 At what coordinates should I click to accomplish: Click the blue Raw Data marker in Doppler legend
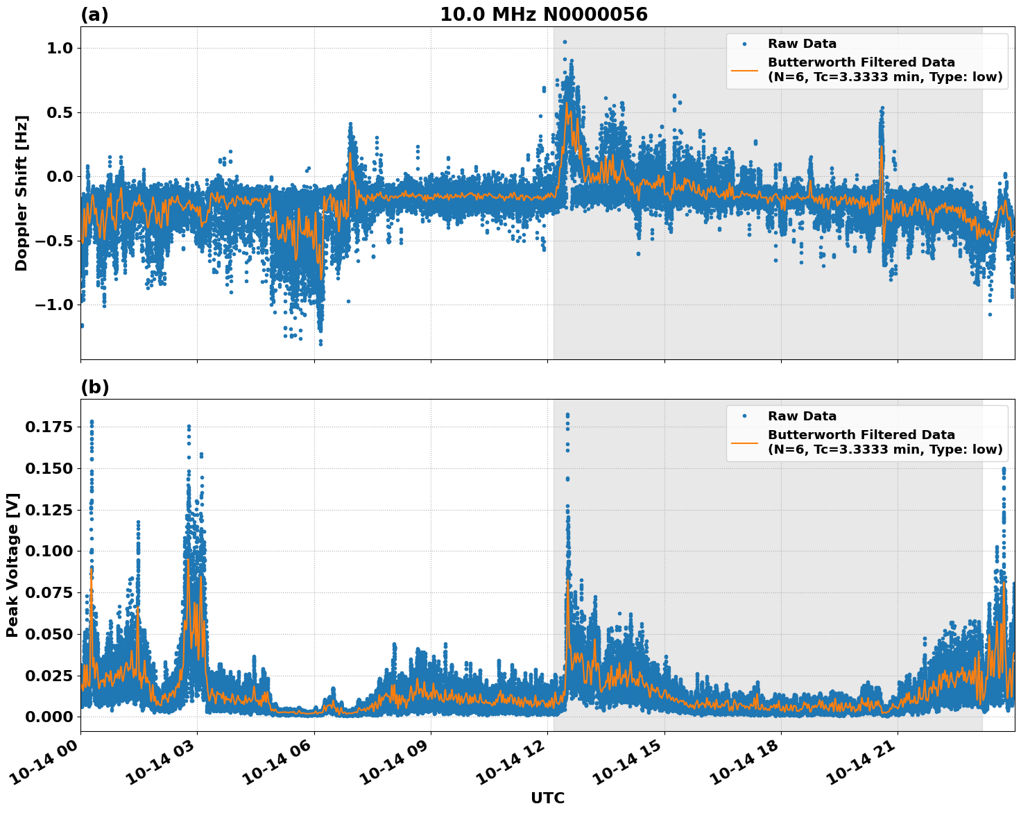(x=744, y=44)
